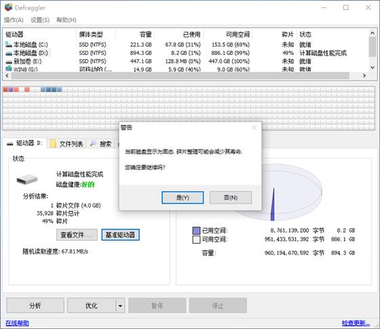380x329 pixels.
Task: Click drive list horizontal scroll-left arrow
Action: [7, 75]
